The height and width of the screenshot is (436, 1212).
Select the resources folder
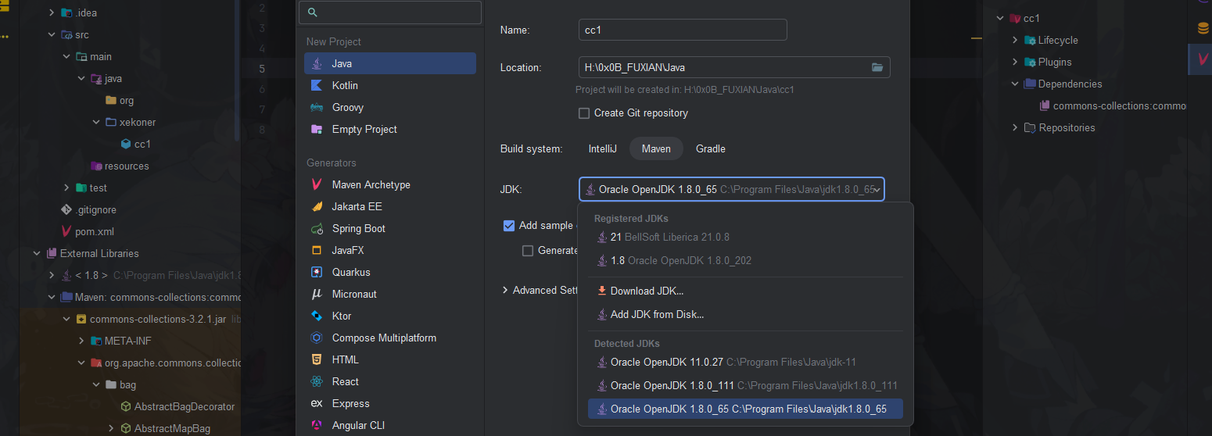point(120,166)
